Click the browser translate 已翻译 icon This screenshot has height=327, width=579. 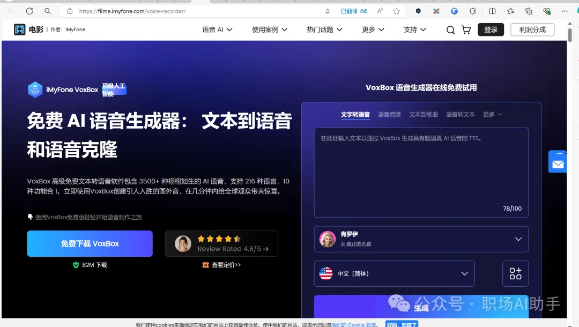[350, 11]
